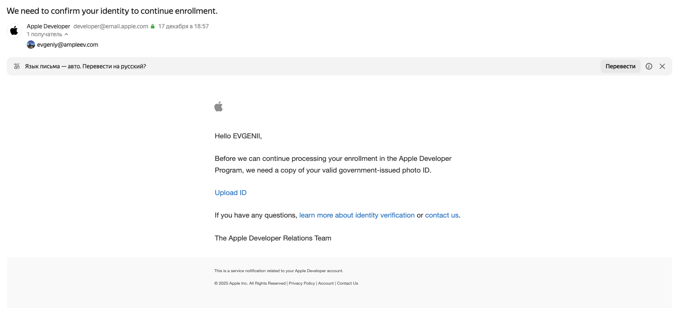Image resolution: width=679 pixels, height=313 pixels.
Task: Open "learn more about identity verification" link
Action: pyautogui.click(x=357, y=215)
